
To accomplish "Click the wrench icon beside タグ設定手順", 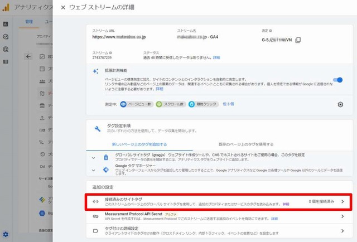I will 98,129.
